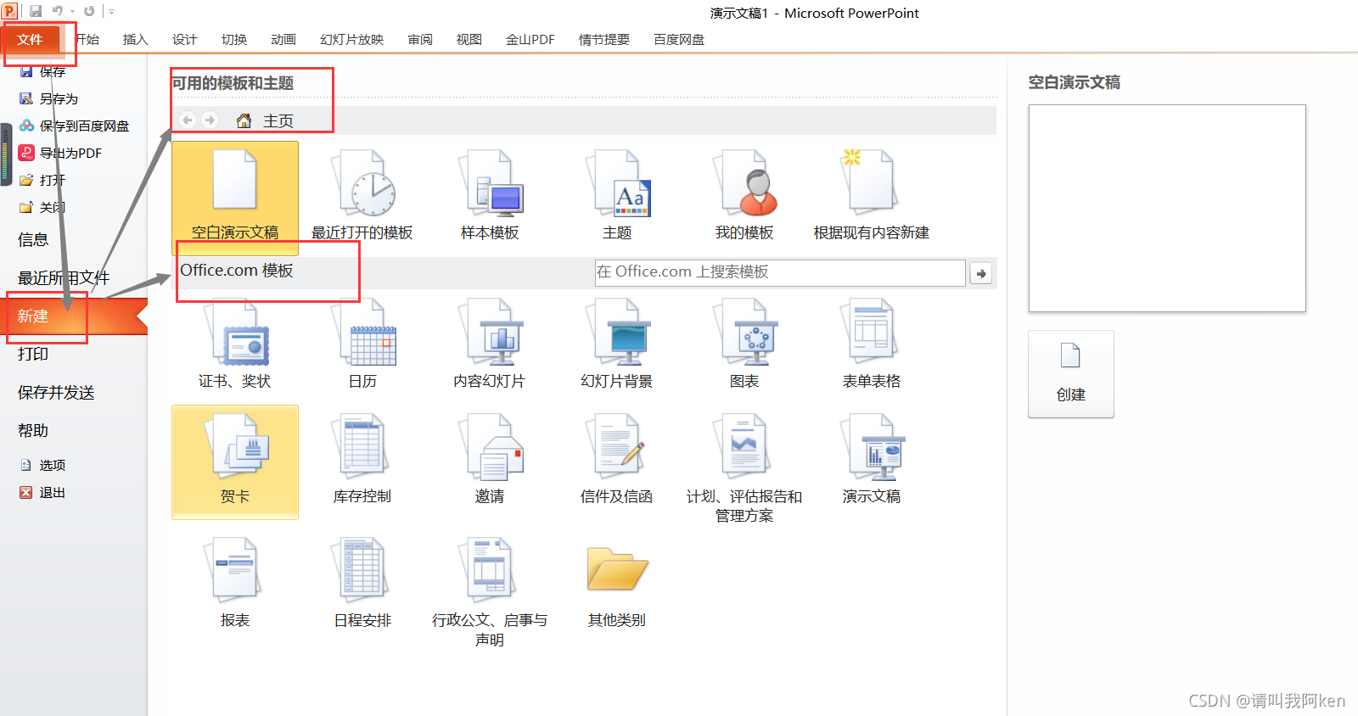Click the PowerPoint application icon in title bar
The width and height of the screenshot is (1358, 716).
click(x=9, y=11)
